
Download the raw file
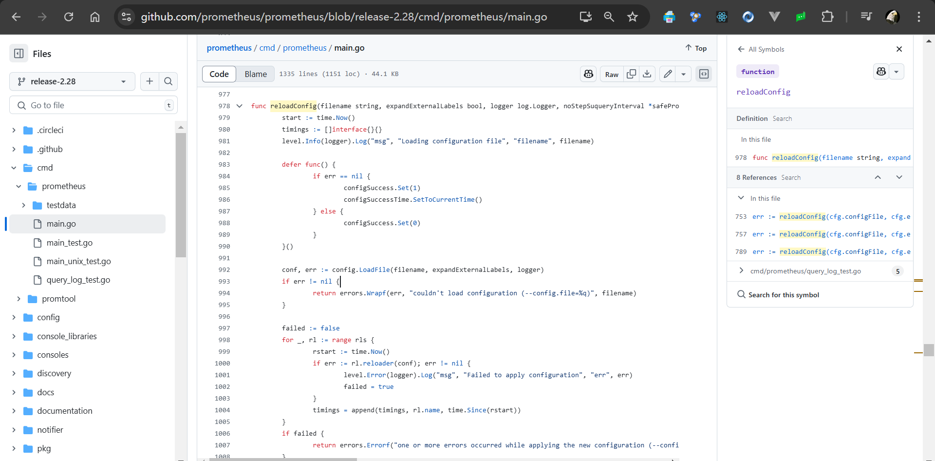647,74
